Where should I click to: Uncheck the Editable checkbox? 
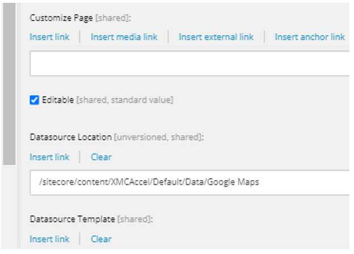point(34,100)
